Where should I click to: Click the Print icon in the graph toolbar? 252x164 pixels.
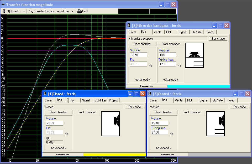point(79,11)
